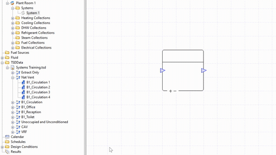The height and width of the screenshot is (155, 276).
Task: Expand the Heating Collections folder
Action: pos(13,18)
